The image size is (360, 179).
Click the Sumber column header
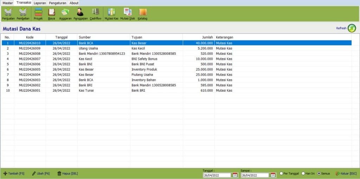click(x=104, y=37)
